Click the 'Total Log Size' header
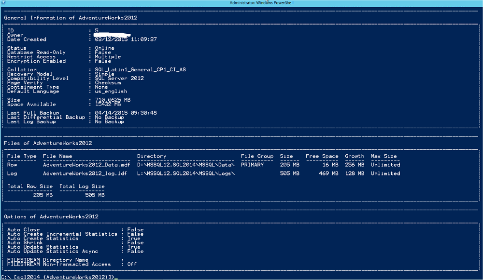 point(82,186)
